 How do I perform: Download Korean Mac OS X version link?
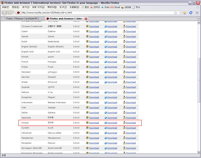coord(112,123)
